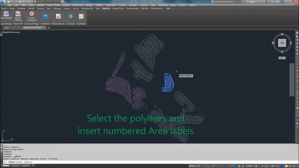Click the TOP face of the ViewCube
The image size is (299, 168).
[282, 43]
